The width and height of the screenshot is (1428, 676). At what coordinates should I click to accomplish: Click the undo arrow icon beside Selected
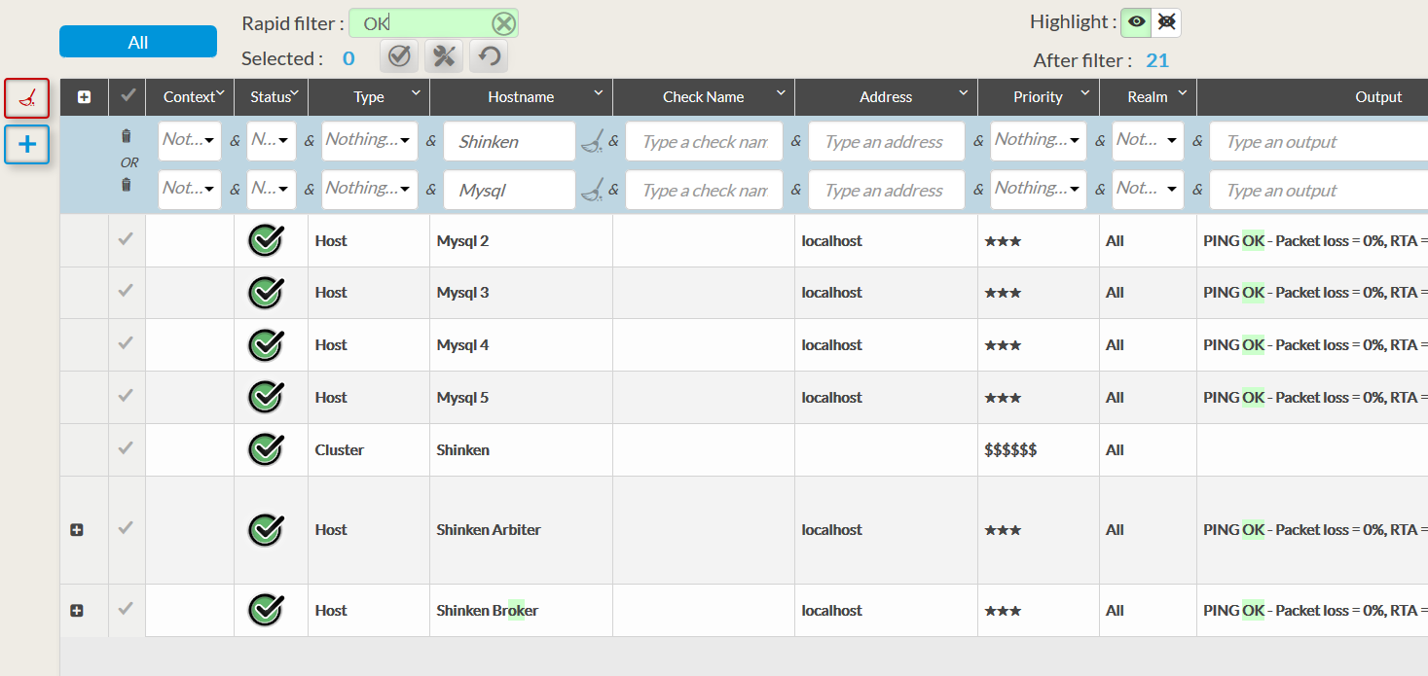[x=489, y=56]
